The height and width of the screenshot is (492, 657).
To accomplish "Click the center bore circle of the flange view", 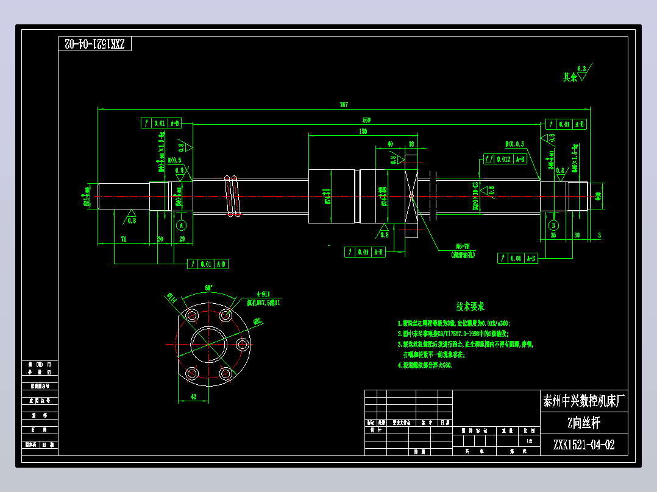I will (208, 344).
